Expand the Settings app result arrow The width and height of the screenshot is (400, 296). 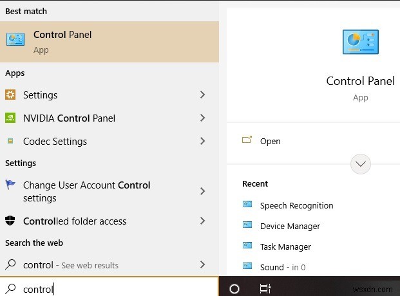(x=202, y=95)
